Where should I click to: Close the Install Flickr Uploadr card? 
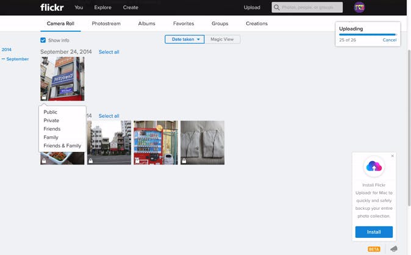[x=392, y=156]
